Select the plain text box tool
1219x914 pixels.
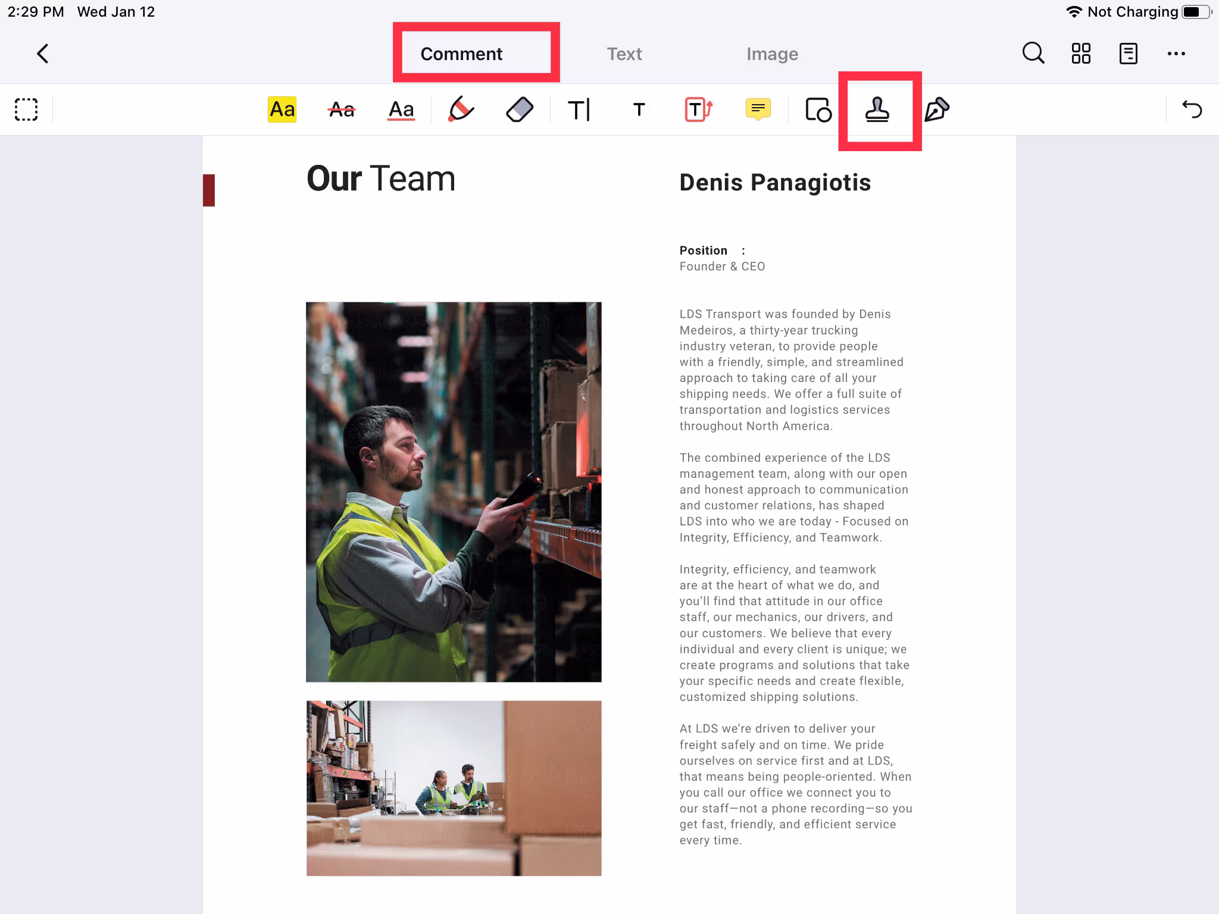[x=639, y=109]
